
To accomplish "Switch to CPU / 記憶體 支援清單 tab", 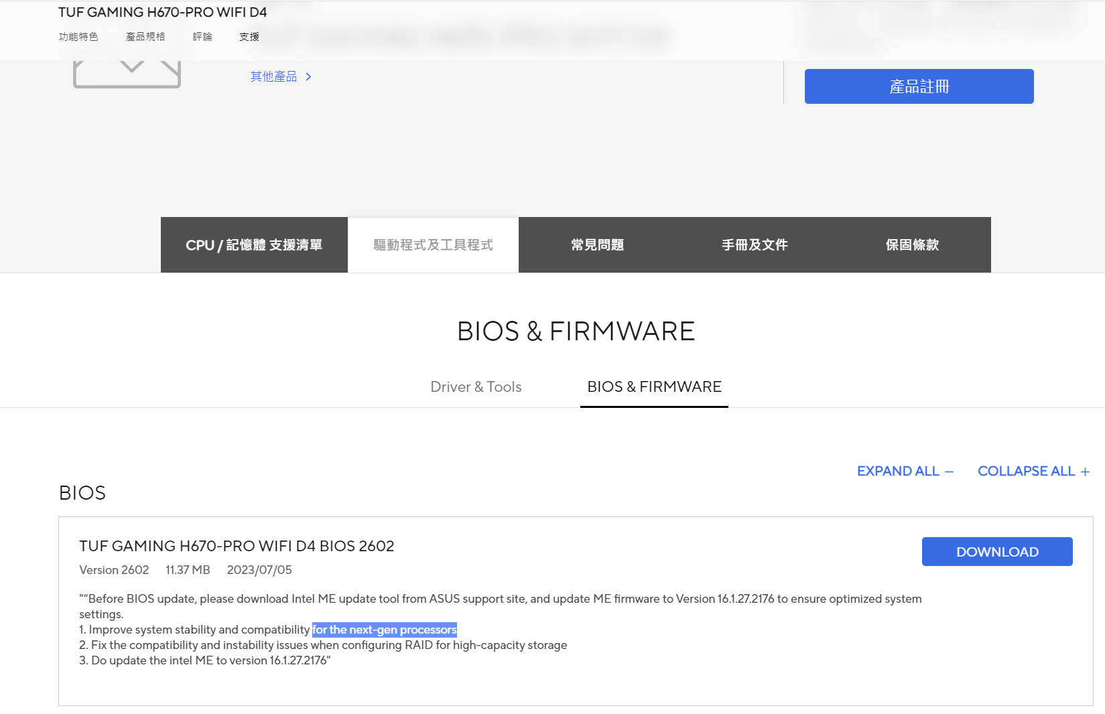I will 254,245.
